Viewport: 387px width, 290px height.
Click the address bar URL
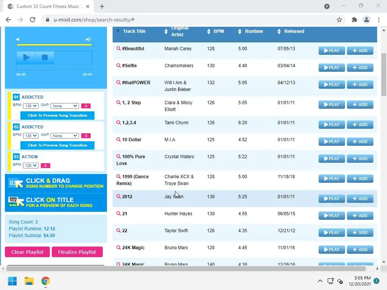point(94,20)
